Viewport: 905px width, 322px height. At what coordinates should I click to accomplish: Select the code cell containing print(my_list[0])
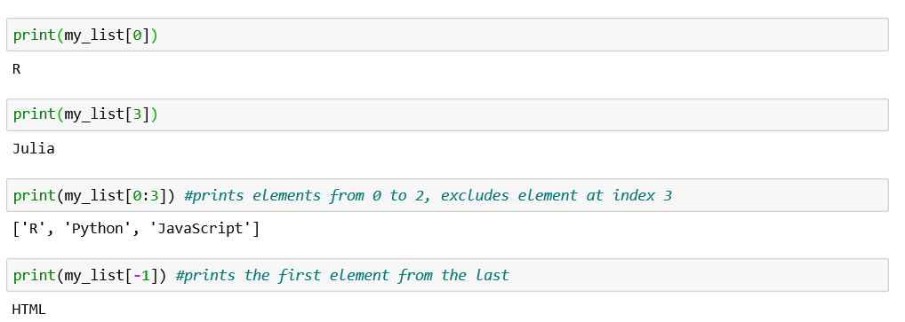click(447, 35)
